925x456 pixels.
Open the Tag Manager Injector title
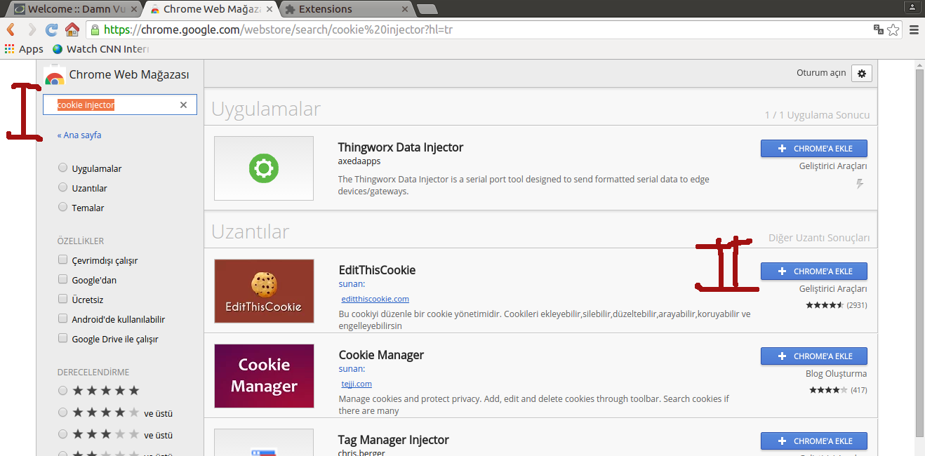click(x=394, y=440)
